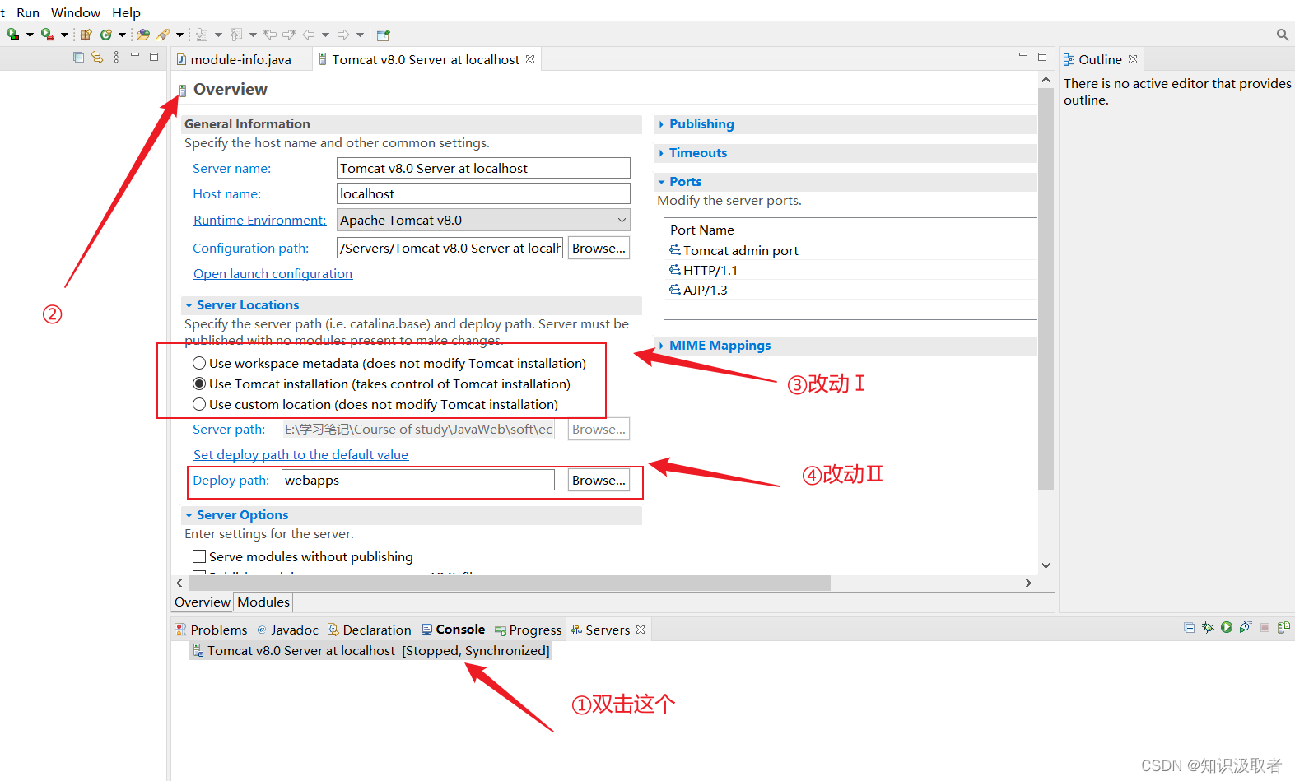This screenshot has width=1295, height=781.
Task: Click the editor's vertical scrollbar thumb
Action: point(1046,288)
